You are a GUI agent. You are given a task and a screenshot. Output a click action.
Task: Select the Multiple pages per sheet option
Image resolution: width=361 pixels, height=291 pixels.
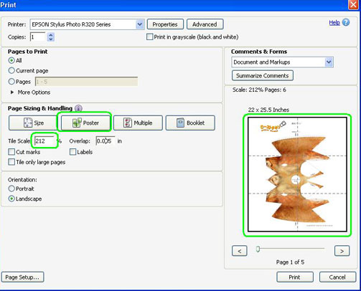(x=138, y=123)
